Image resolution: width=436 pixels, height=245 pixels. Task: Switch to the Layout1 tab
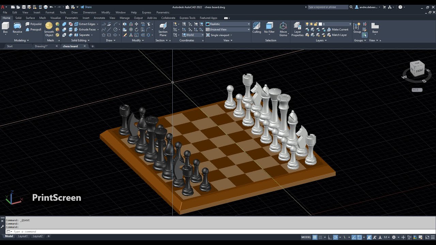coord(23,236)
